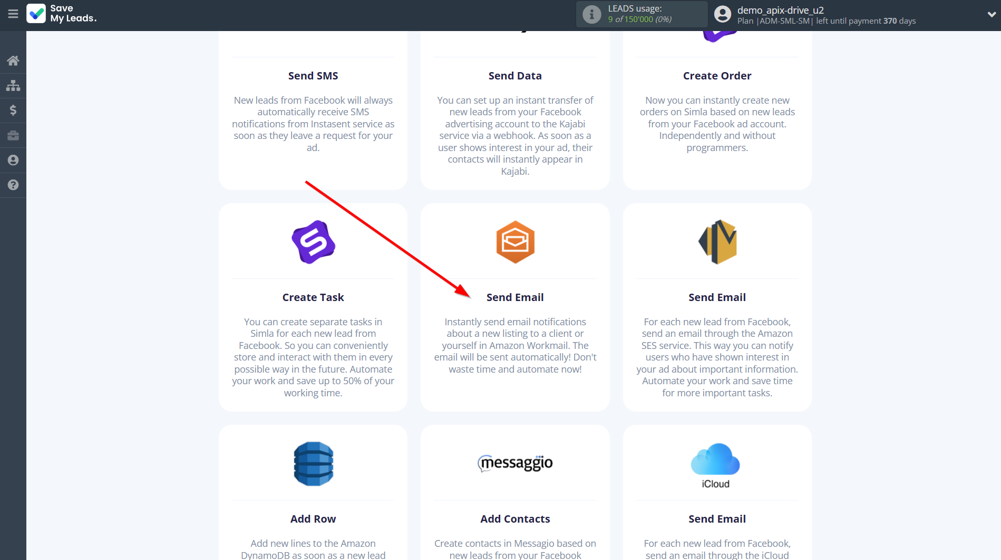Open the hamburger navigation menu
Viewport: 1001px width, 560px height.
[13, 14]
